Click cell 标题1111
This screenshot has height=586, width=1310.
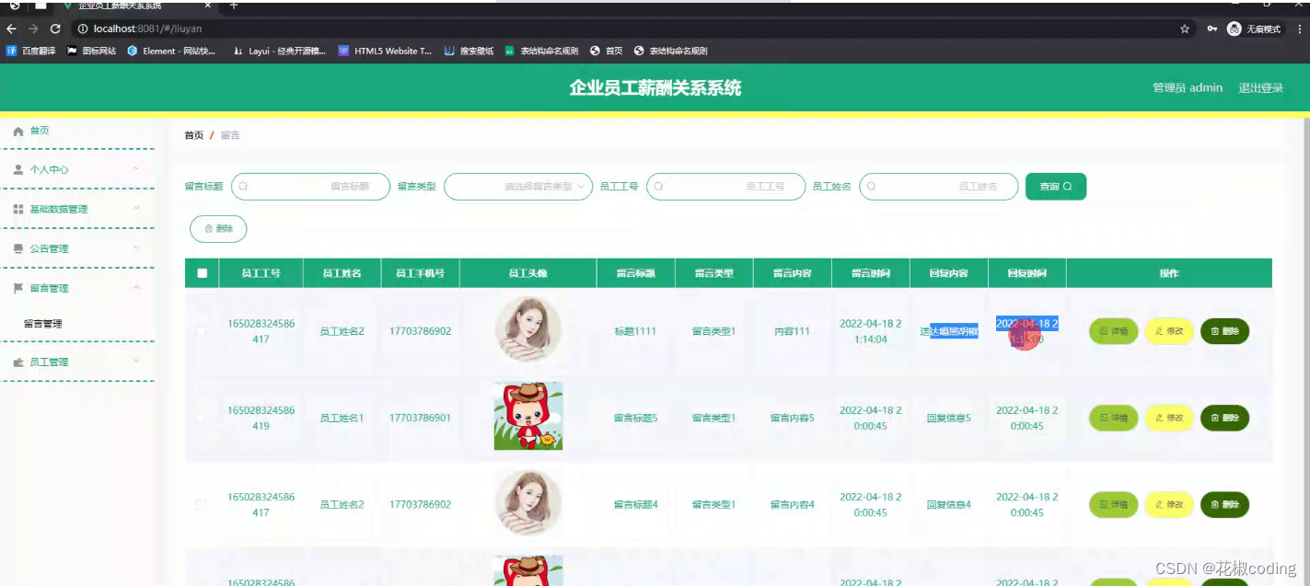635,331
